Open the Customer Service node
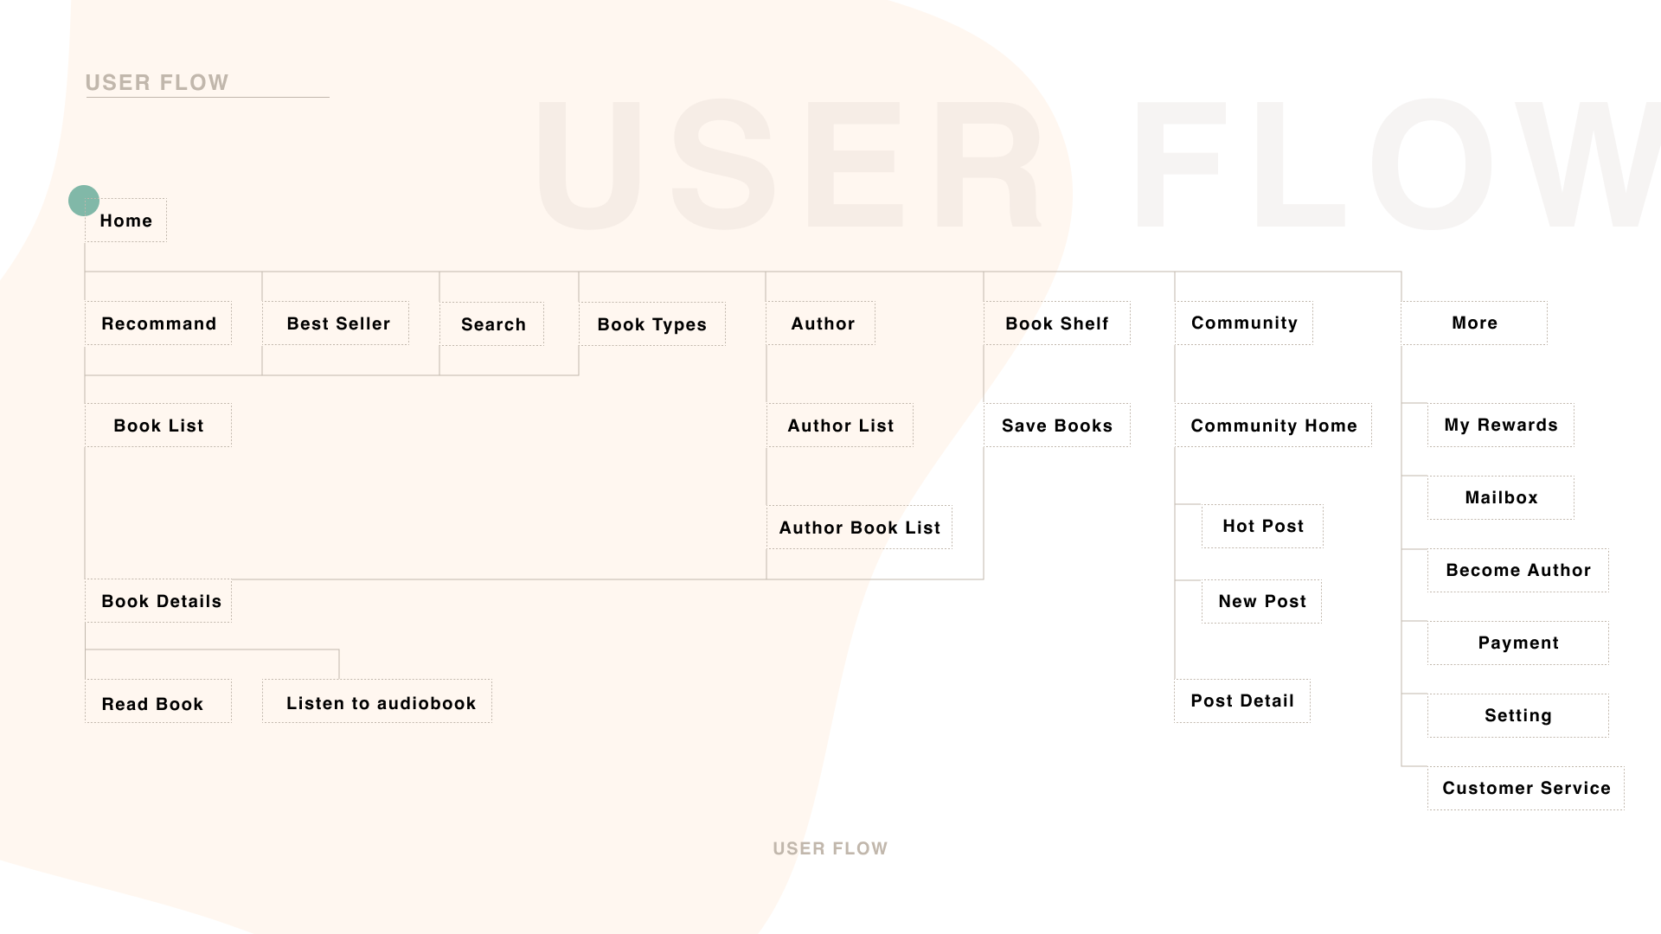This screenshot has width=1661, height=934. click(1526, 788)
